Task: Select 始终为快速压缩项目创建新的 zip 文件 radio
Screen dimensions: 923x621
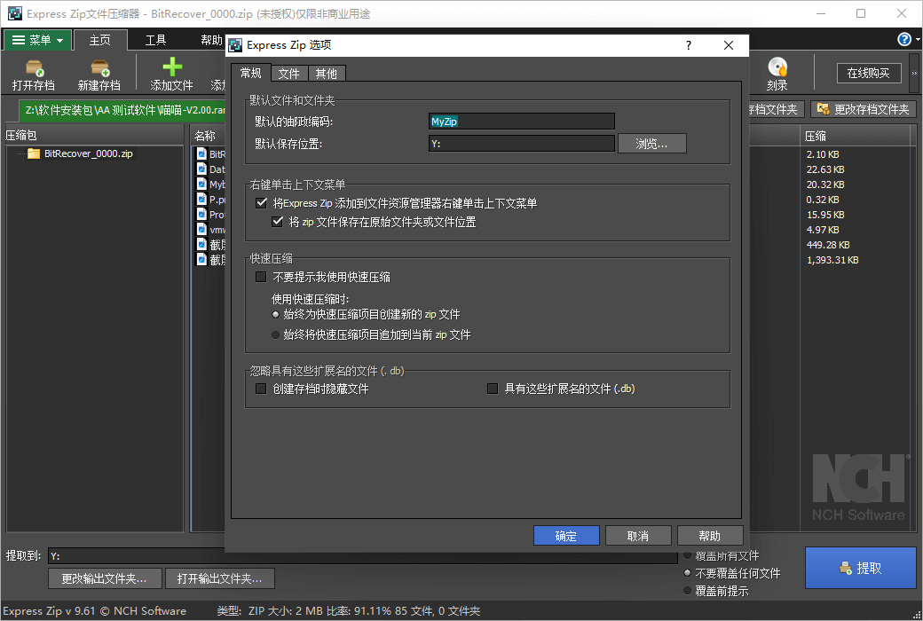Action: (275, 314)
